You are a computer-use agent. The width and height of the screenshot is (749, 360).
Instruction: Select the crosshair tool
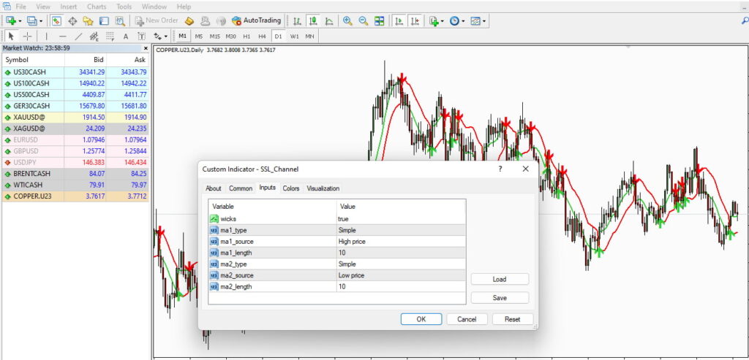[x=27, y=37]
